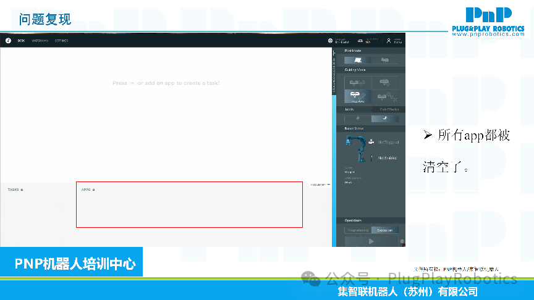Image resolution: width=534 pixels, height=300 pixels.
Task: Click the TASKS panel label
Action: coord(13,190)
